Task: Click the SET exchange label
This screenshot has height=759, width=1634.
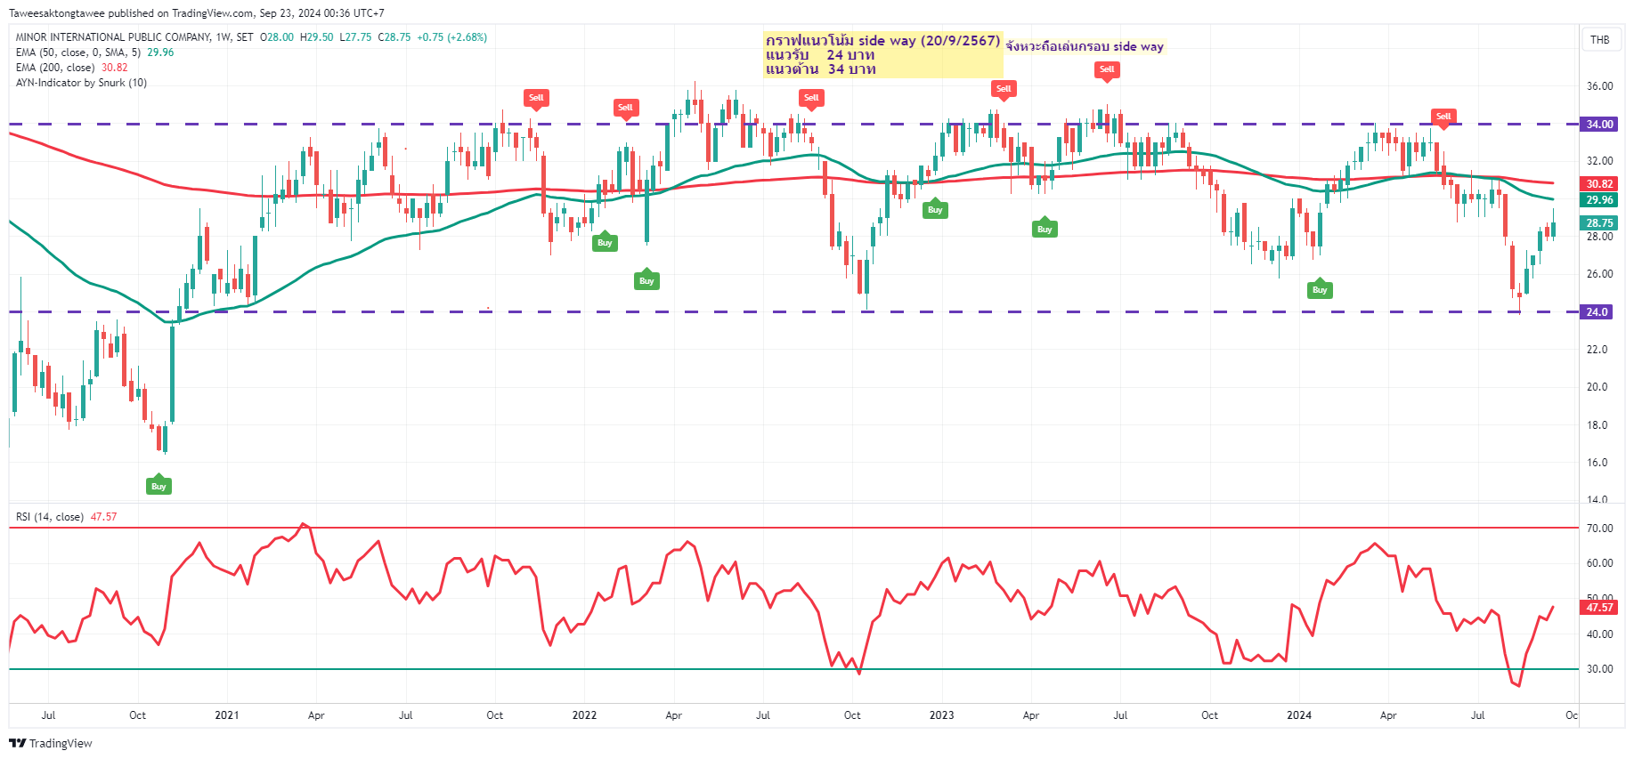Action: pos(245,37)
